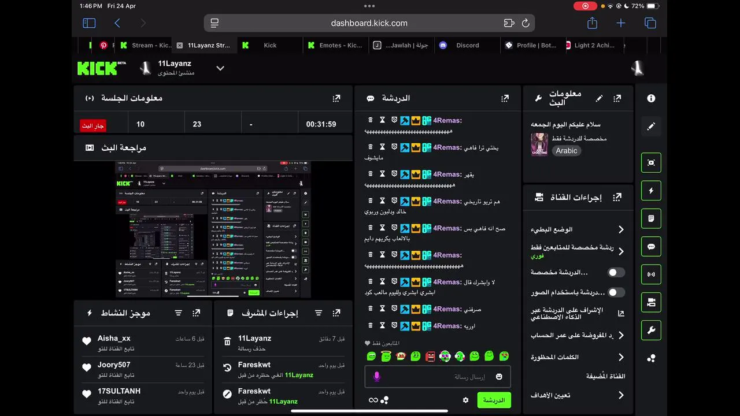Open Fareskwt name in ban entry
Screen dimensions: 740x416
(254, 391)
